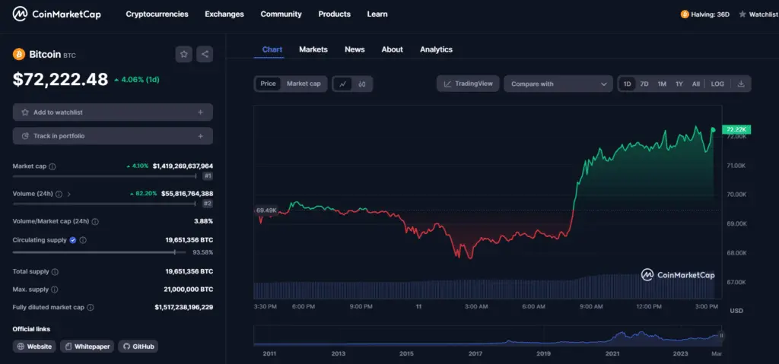The image size is (779, 364).
Task: Switch to the Markets tab
Action: (313, 49)
